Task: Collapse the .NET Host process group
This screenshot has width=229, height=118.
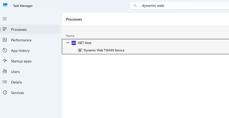Action: click(x=68, y=43)
